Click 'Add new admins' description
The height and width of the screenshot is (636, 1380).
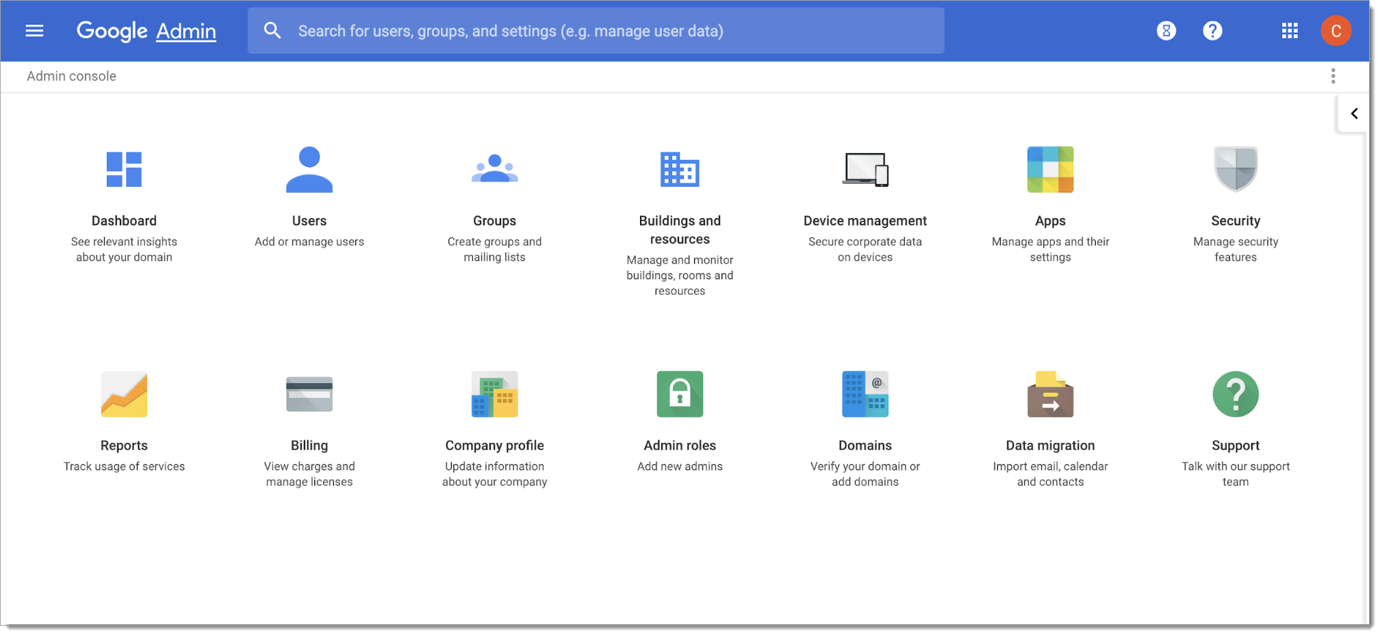pyautogui.click(x=680, y=466)
